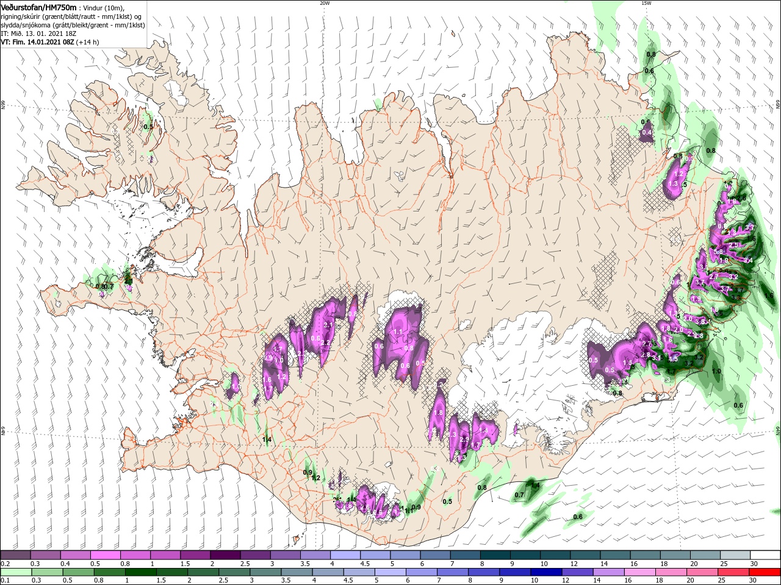Image resolution: width=781 pixels, height=585 pixels.
Task: Click the IT: Mið. 13. 01. 2021 18Z line
Action: [38, 34]
